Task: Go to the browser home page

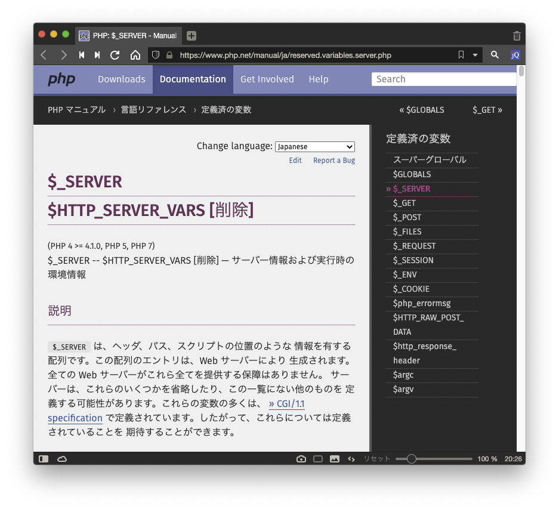Action: pos(135,55)
